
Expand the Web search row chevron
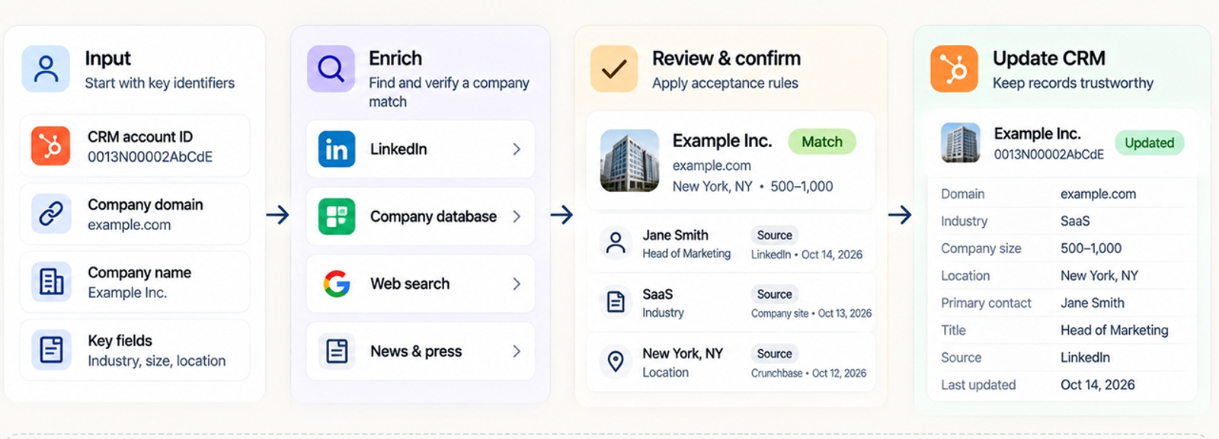tap(517, 284)
